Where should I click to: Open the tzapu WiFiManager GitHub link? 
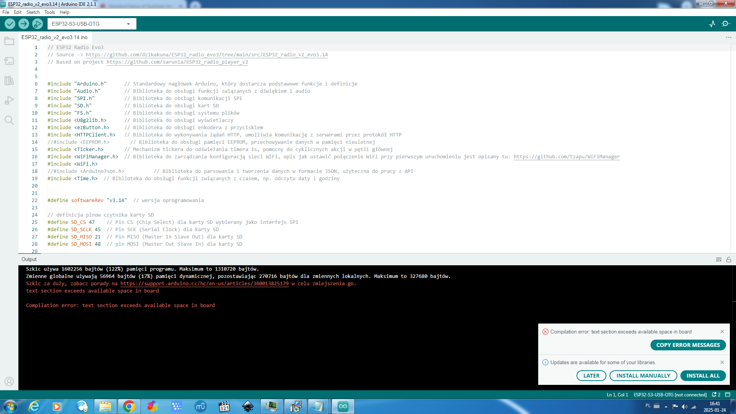coord(567,157)
